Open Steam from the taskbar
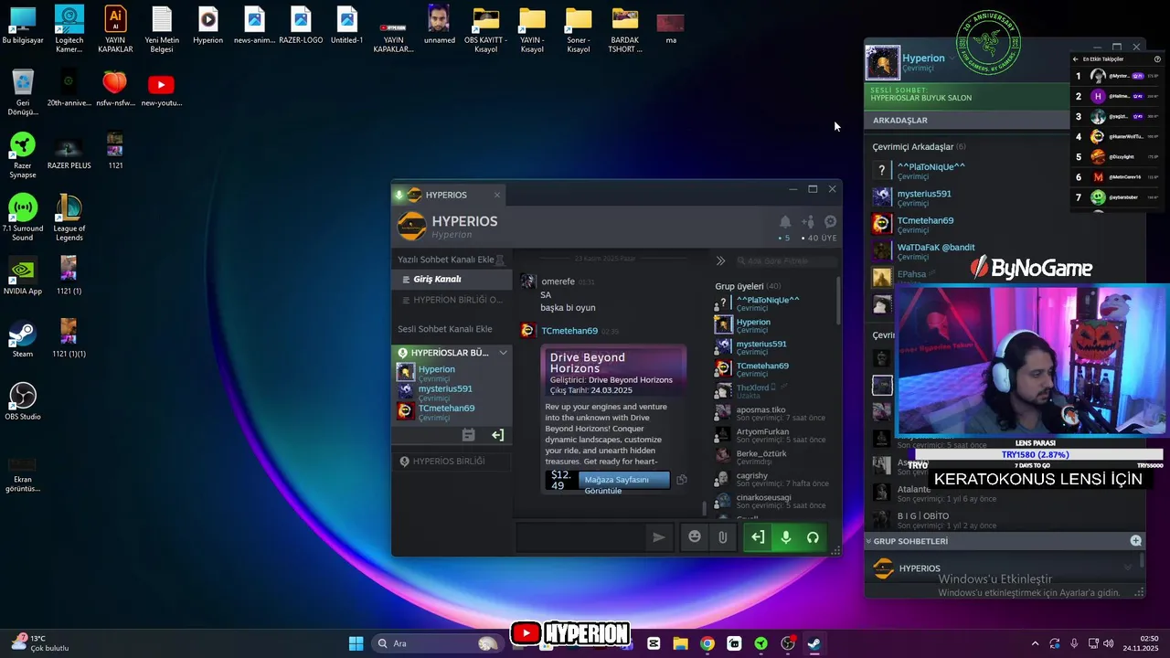This screenshot has height=658, width=1170. pos(814,643)
